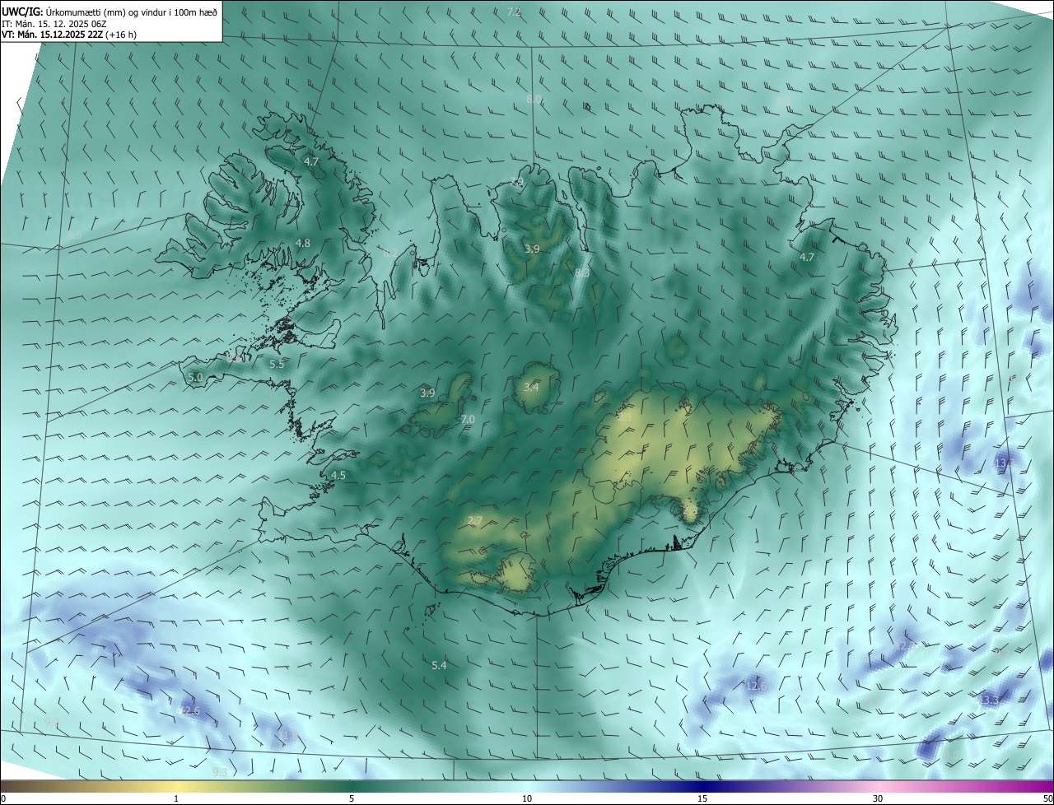1054x805 pixels.
Task: Click the 5.4 value over the southern sea
Action: point(439,665)
